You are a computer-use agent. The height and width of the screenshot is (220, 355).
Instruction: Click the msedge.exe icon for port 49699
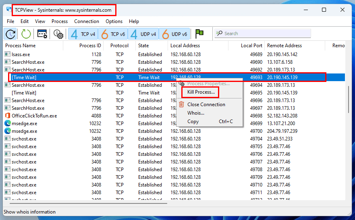click(x=8, y=124)
